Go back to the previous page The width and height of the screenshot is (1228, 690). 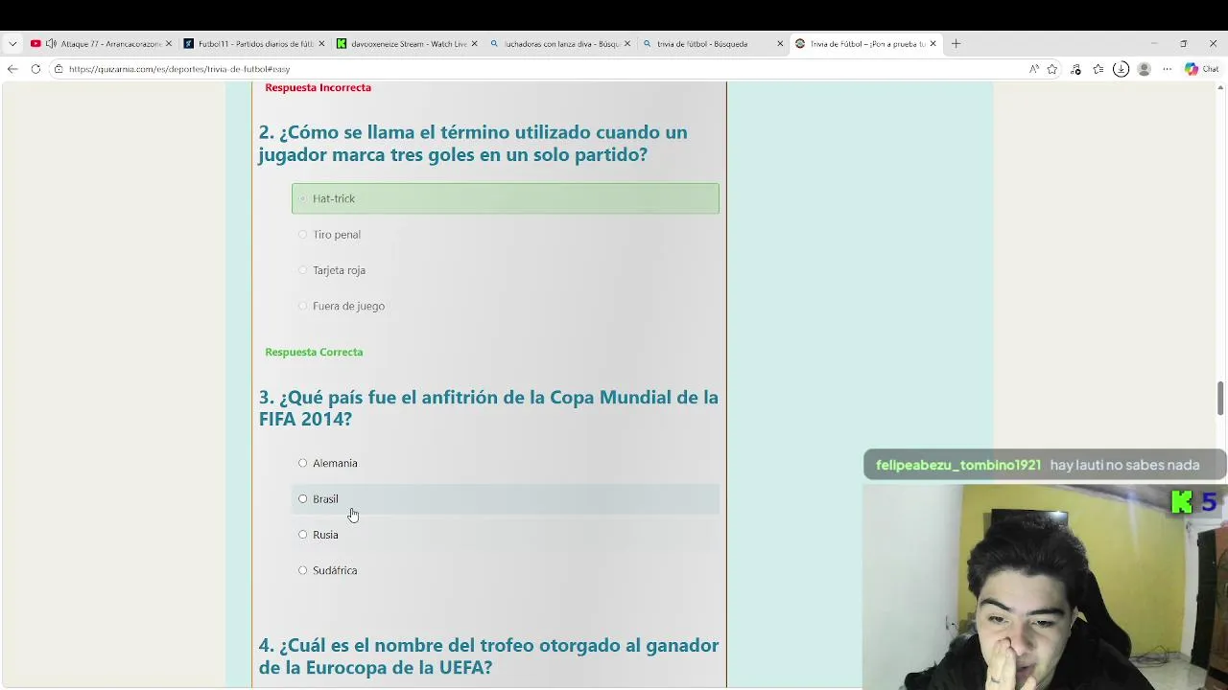pos(12,69)
